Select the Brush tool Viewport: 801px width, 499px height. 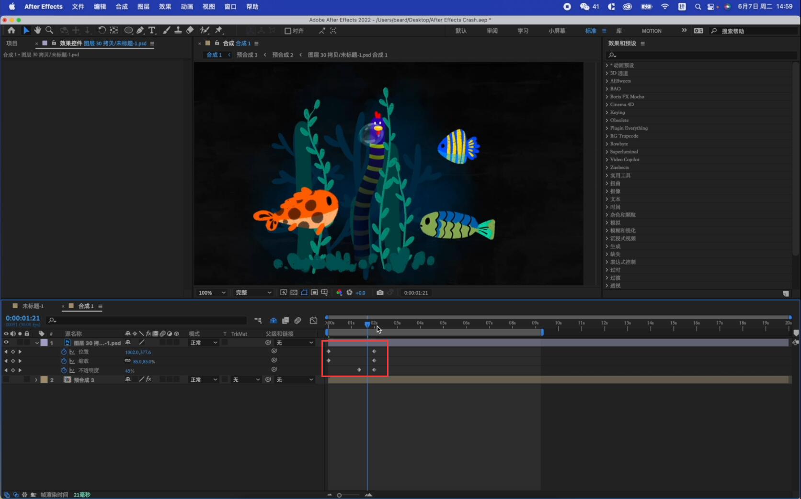[x=166, y=30]
